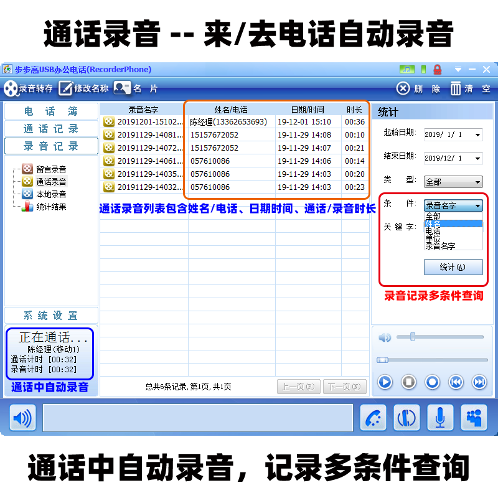Open the 通话记录 section
The height and width of the screenshot is (498, 498).
51,129
